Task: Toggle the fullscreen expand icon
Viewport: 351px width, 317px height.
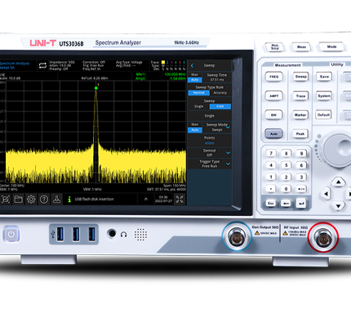Action: click(x=180, y=200)
